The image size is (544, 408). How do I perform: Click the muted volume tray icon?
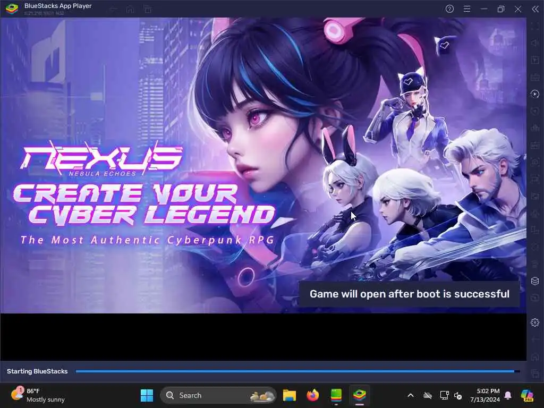(x=458, y=395)
